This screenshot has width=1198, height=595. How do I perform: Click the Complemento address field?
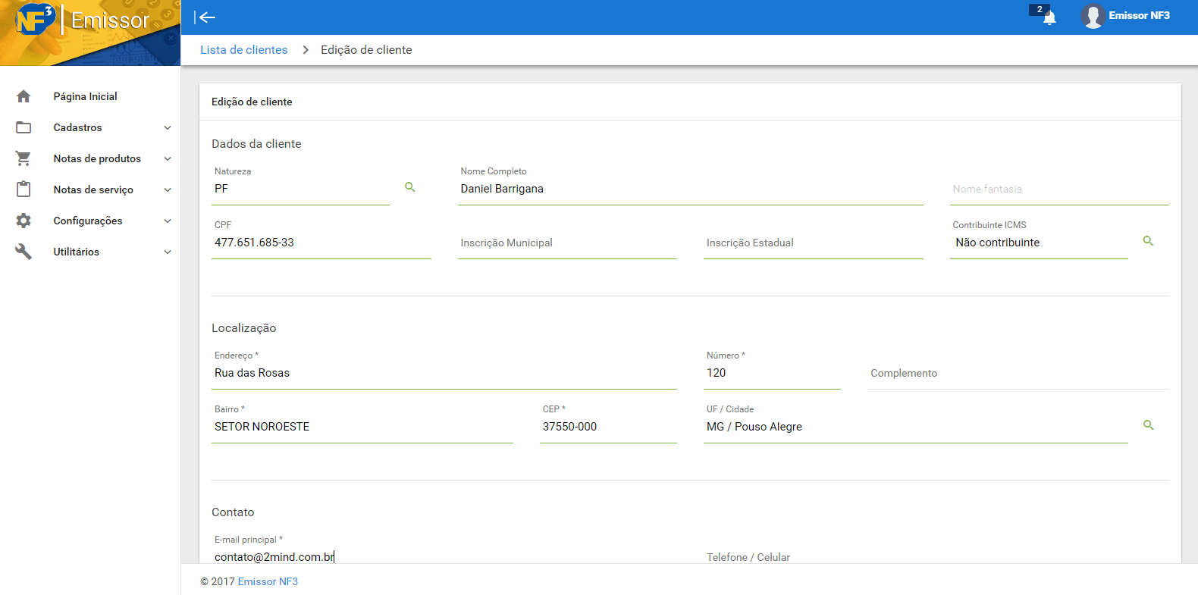click(x=1017, y=374)
